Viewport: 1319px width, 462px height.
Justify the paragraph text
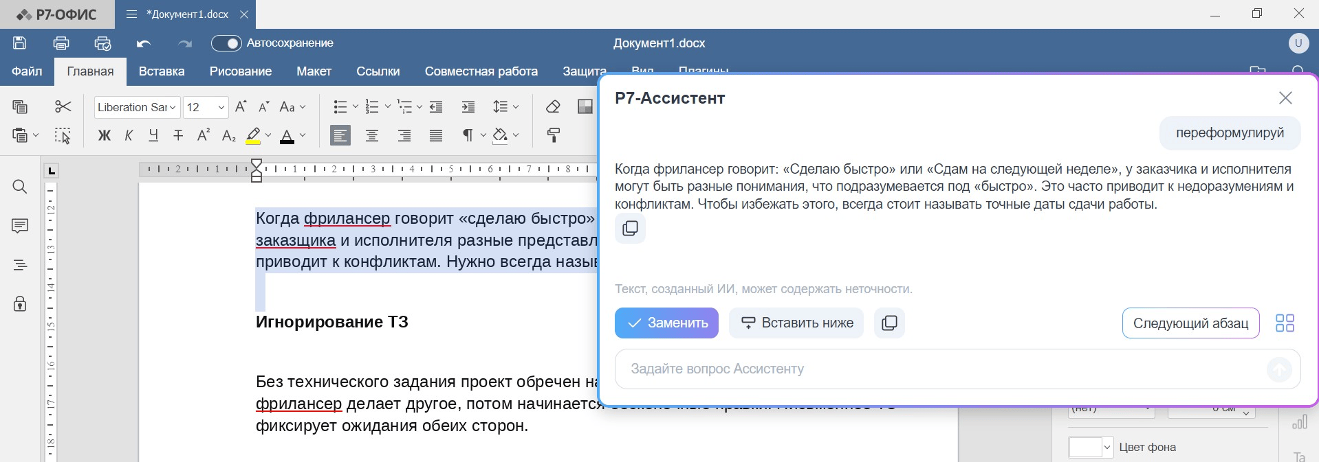point(436,135)
